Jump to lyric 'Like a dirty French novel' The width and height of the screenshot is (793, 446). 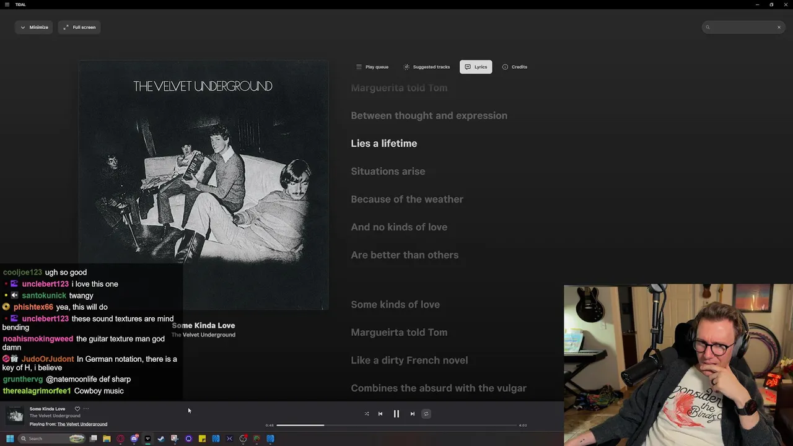[x=409, y=361]
